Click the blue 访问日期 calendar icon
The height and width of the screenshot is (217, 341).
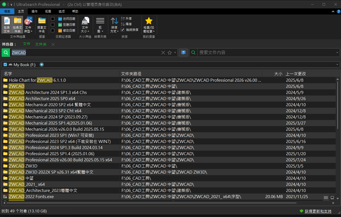tap(60, 19)
